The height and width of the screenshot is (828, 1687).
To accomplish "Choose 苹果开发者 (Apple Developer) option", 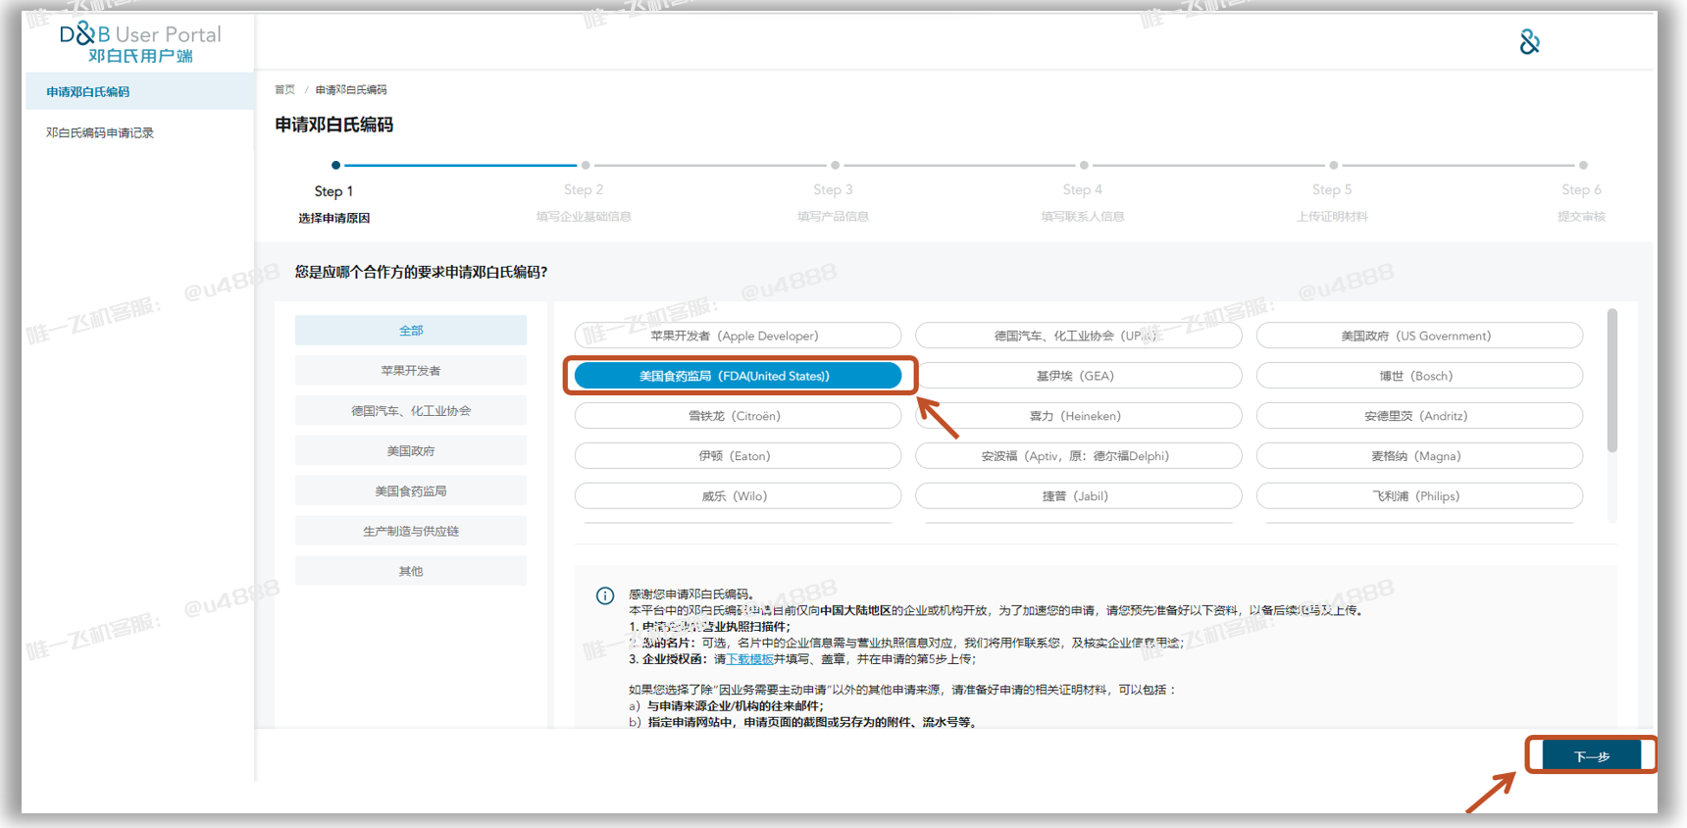I will click(x=738, y=336).
